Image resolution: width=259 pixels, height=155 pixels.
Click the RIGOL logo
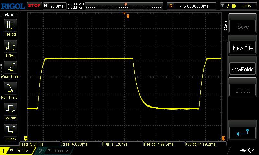(13, 6)
